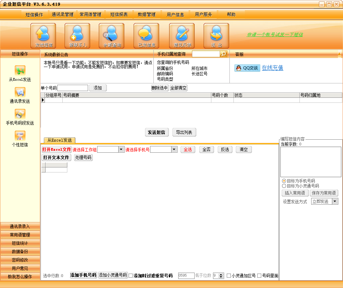
Task: Open 数据备份 sidebar section
Action: pyautogui.click(x=20, y=251)
